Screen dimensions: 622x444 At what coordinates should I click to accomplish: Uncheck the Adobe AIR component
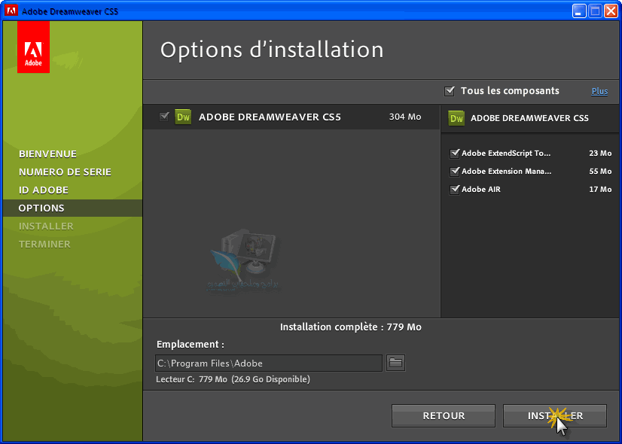454,190
